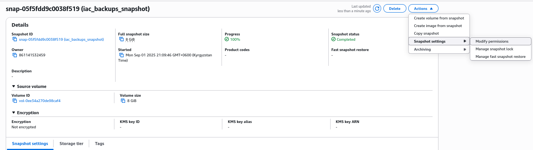Click the Not encrypted value

pyautogui.click(x=24, y=127)
